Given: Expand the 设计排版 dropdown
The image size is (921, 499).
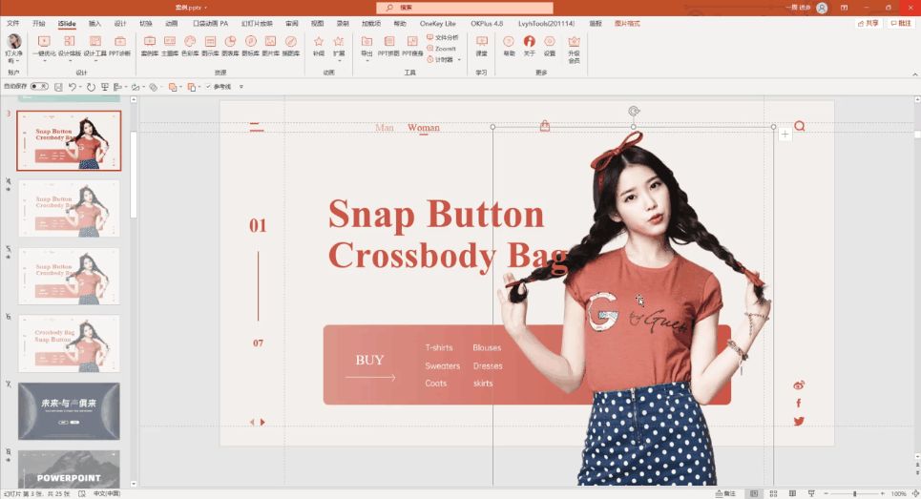Looking at the screenshot, I should coord(70,60).
